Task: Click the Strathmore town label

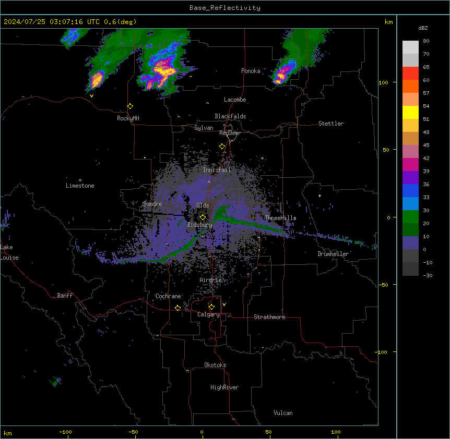Action: [269, 317]
